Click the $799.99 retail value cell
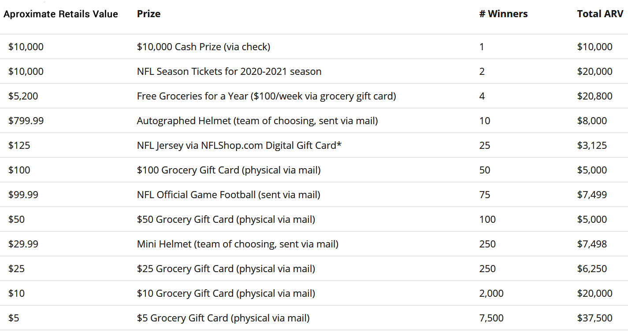The height and width of the screenshot is (332, 628). [x=26, y=121]
